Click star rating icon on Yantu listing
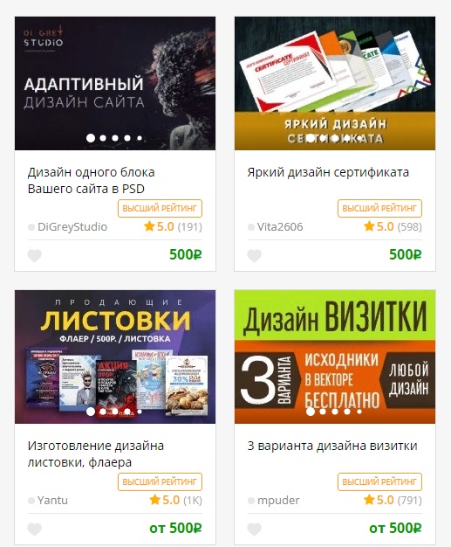Screen dimensions: 451x547 coord(154,500)
